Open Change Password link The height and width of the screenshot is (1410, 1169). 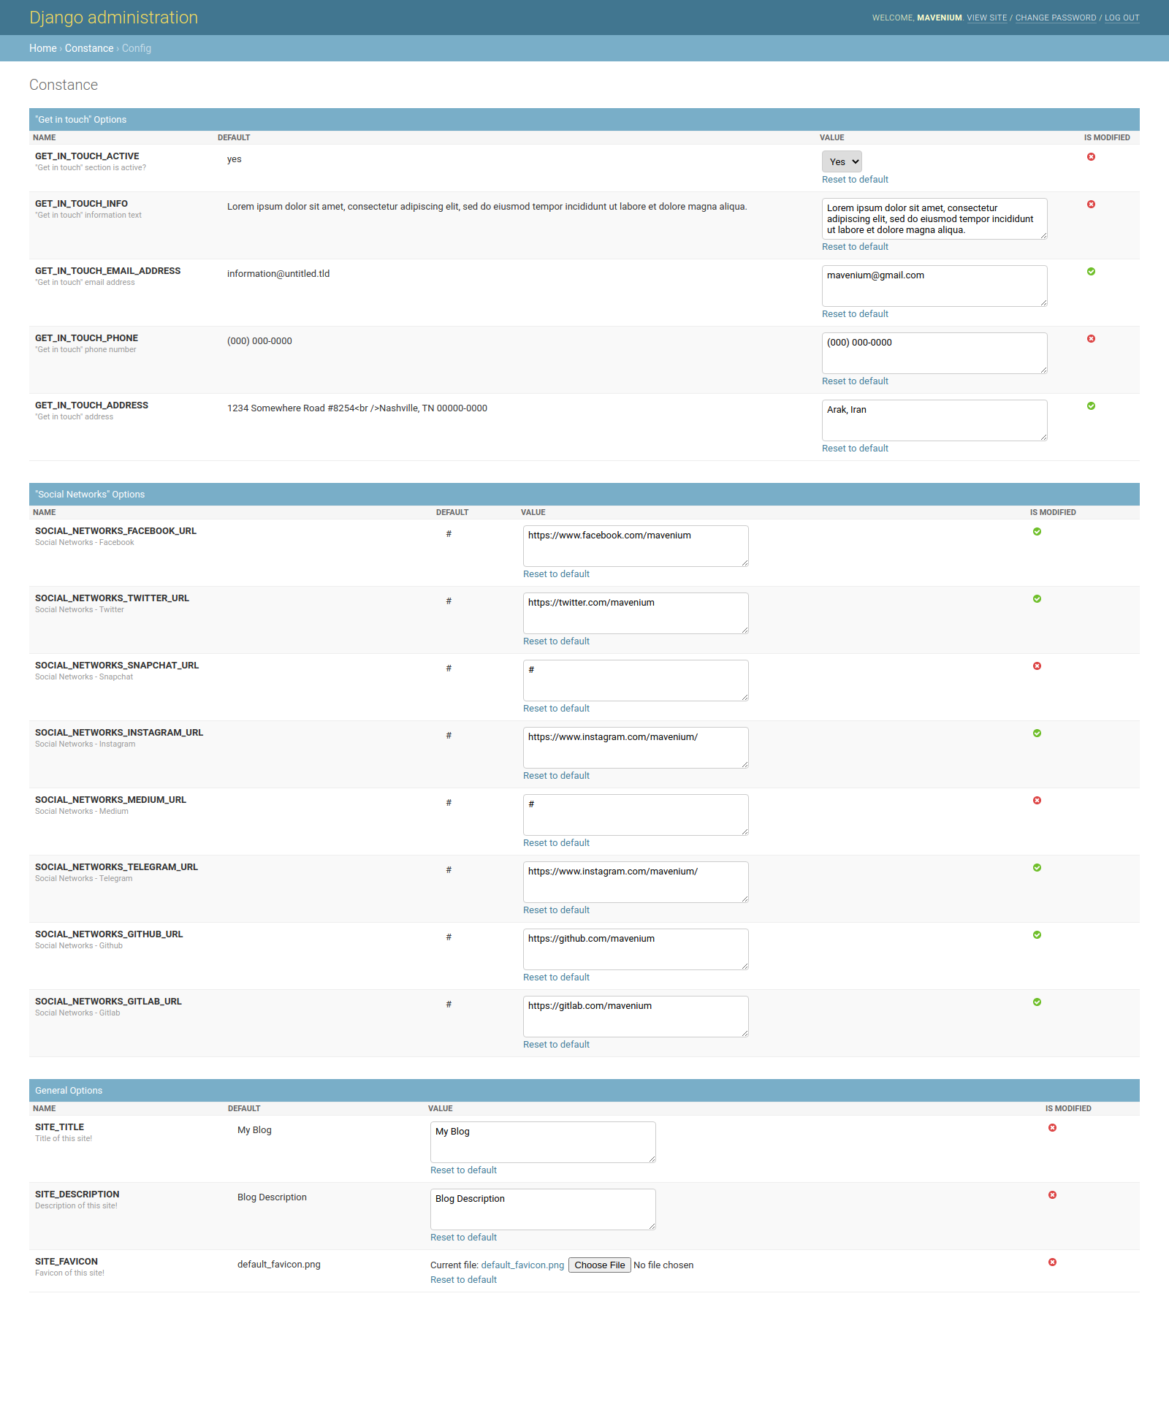[x=1056, y=18]
